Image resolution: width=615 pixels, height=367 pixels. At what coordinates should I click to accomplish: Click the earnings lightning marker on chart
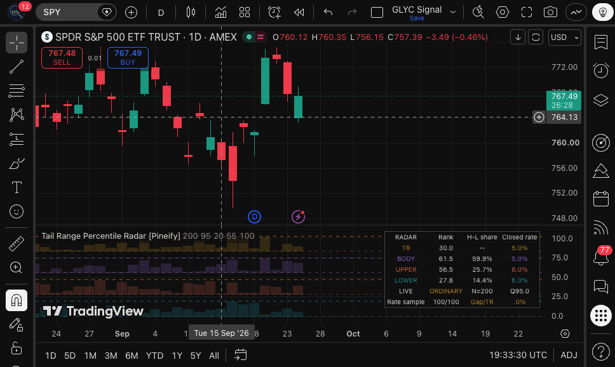click(x=298, y=217)
